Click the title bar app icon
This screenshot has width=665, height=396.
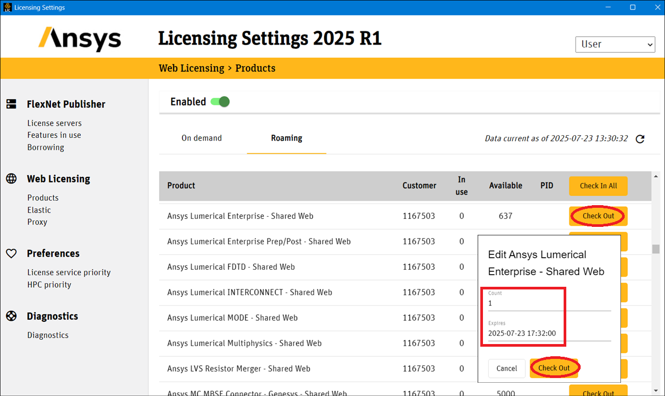point(7,7)
